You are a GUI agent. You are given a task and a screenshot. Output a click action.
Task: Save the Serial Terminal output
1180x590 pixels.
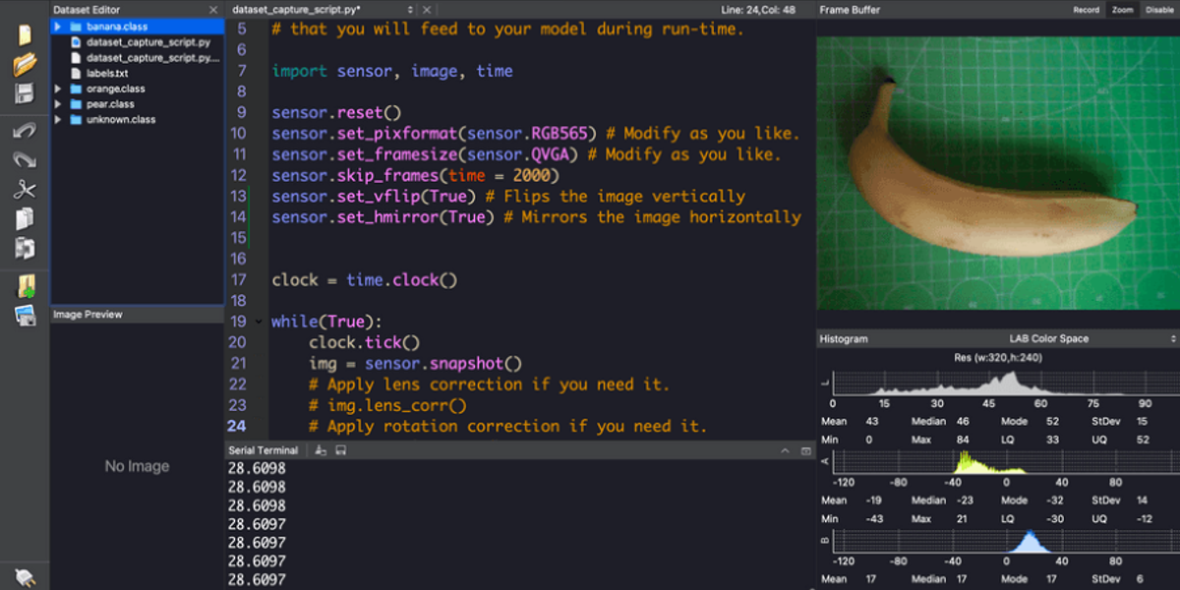click(x=340, y=450)
